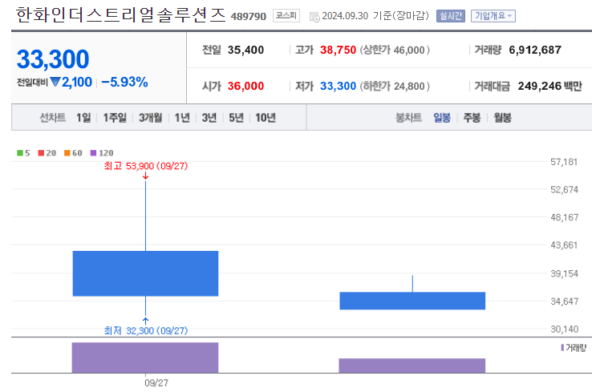
Task: Click the purple 120-day moving average swatch
Action: pyautogui.click(x=93, y=153)
